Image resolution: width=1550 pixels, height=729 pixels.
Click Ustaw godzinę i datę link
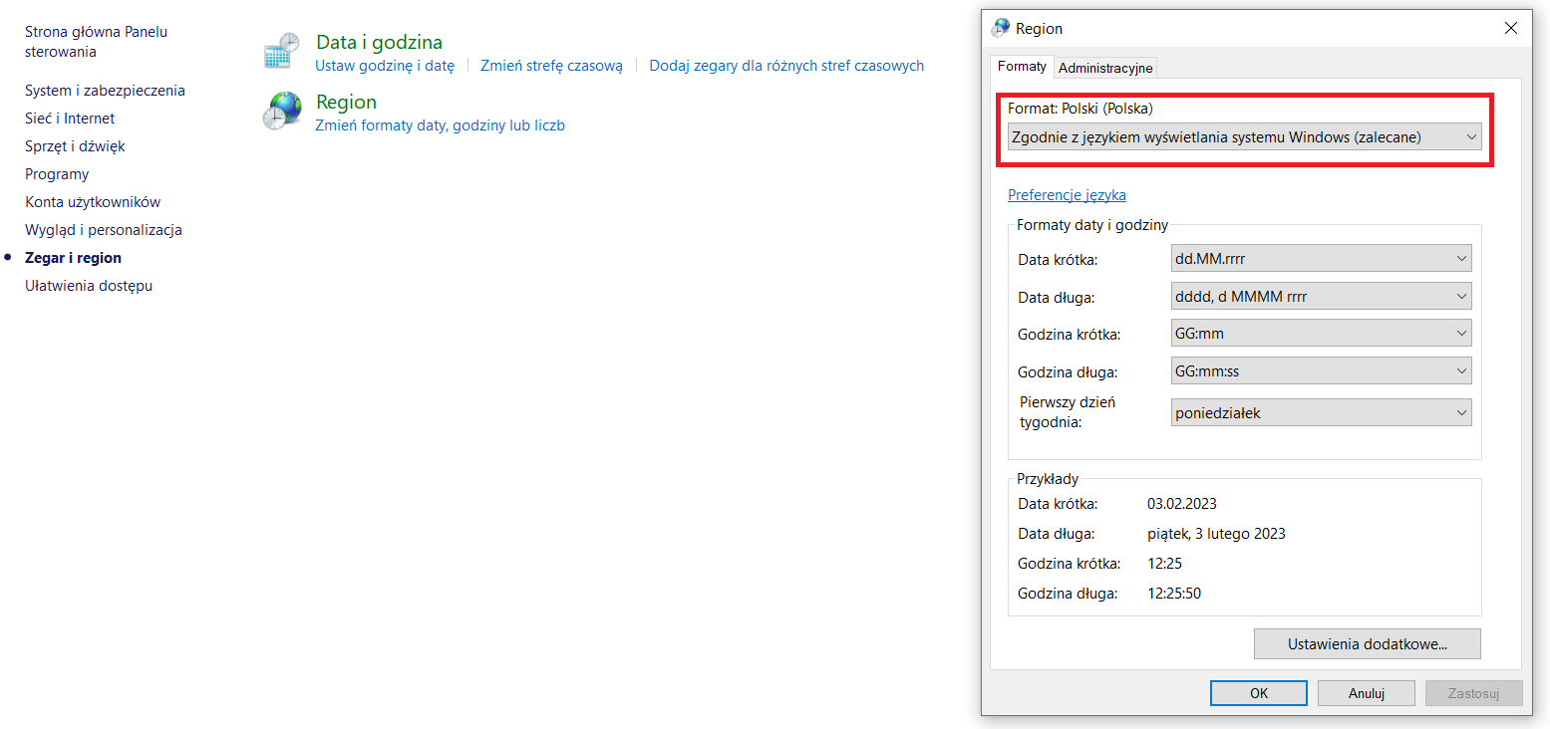(x=385, y=66)
